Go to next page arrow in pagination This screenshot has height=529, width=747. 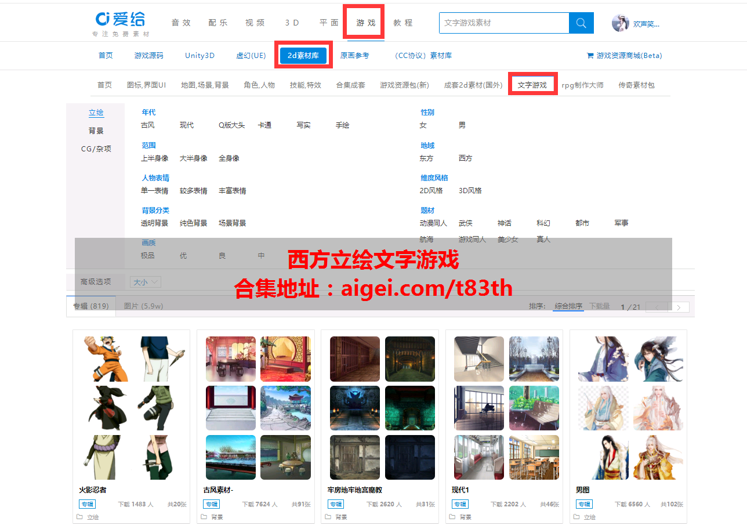[x=679, y=307]
